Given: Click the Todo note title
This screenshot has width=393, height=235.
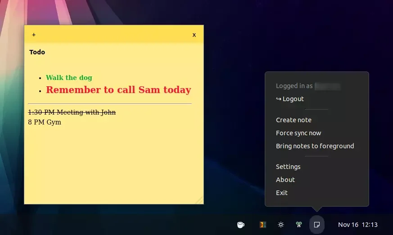Looking at the screenshot, I should (37, 52).
